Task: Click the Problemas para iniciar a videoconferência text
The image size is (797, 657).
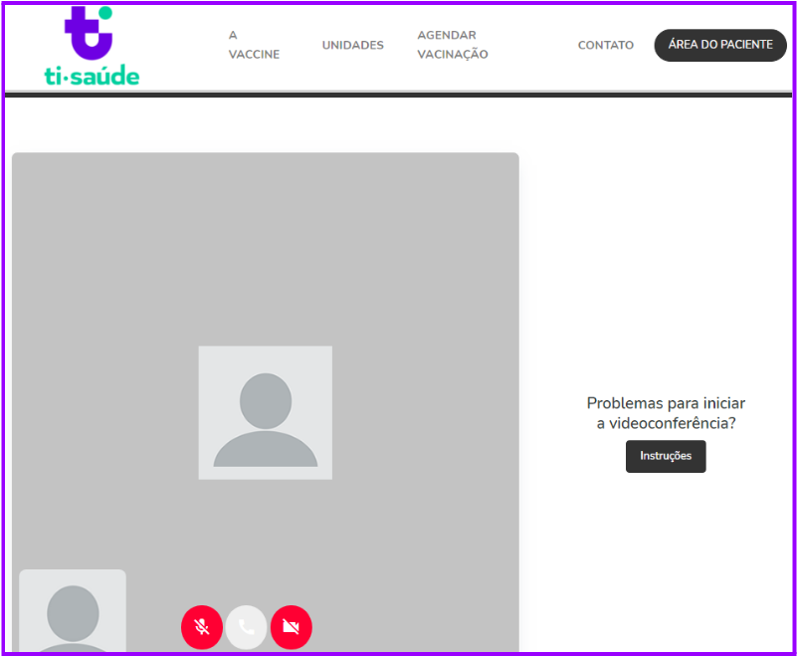Action: coord(666,413)
